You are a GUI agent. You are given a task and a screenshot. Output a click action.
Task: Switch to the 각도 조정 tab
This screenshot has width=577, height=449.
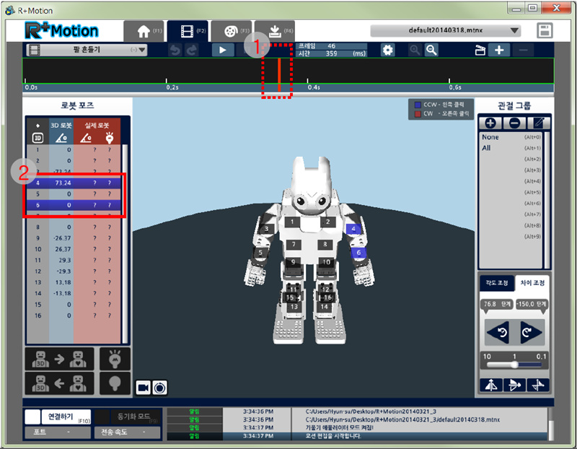[496, 283]
